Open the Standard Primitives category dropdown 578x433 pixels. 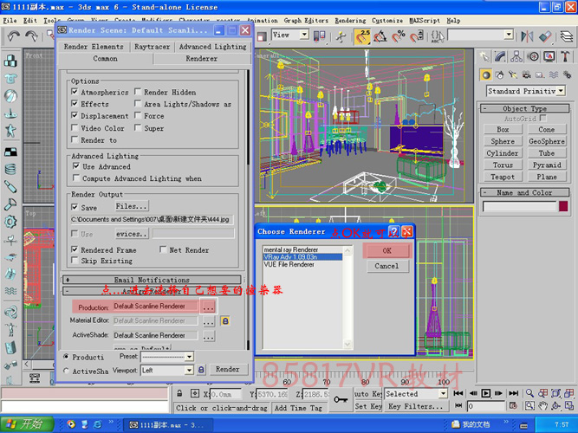(x=561, y=91)
